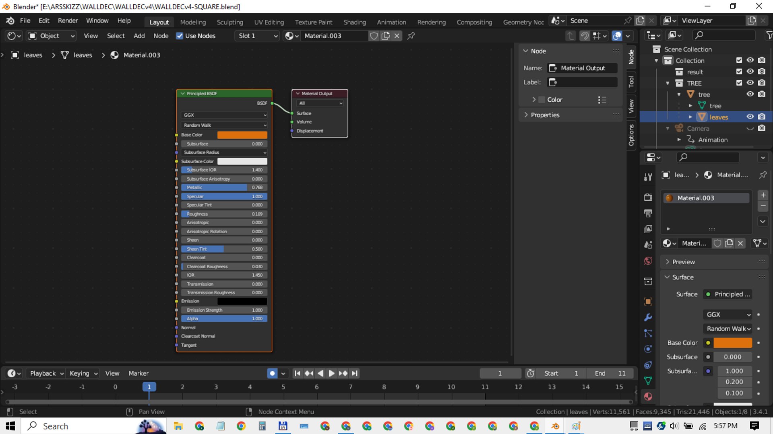Screen dimensions: 773x434
Task: Click the Metallic slider in Principled BSDF
Action: (224, 187)
